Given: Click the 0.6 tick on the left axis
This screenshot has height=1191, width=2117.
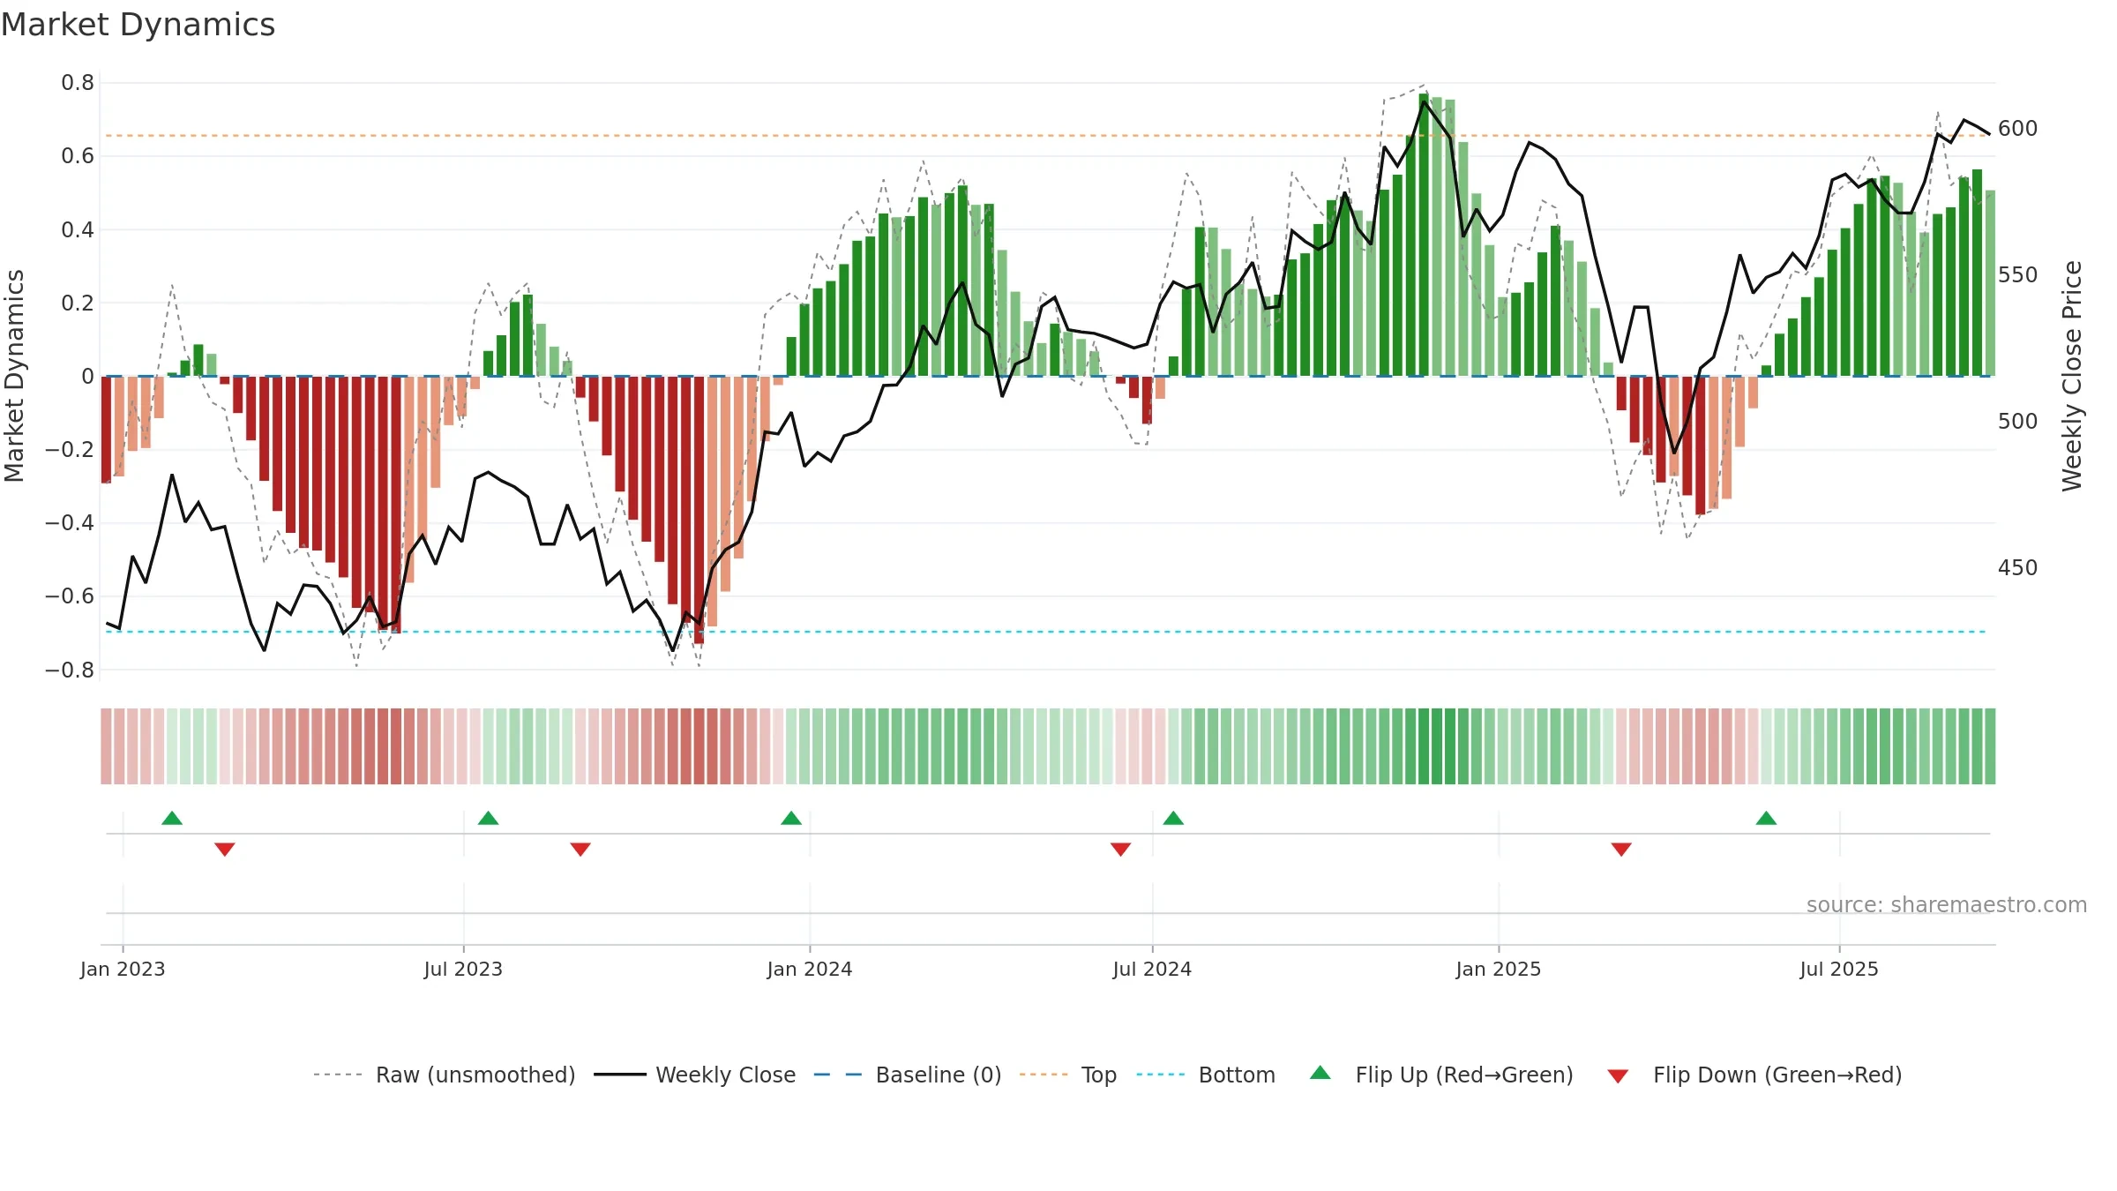Looking at the screenshot, I should point(78,156).
